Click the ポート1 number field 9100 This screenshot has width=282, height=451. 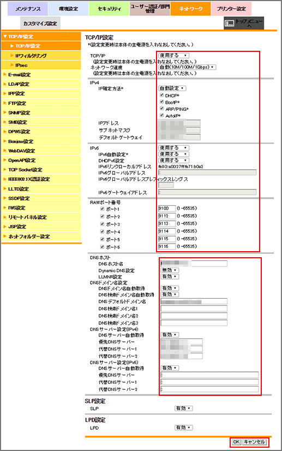coord(167,208)
